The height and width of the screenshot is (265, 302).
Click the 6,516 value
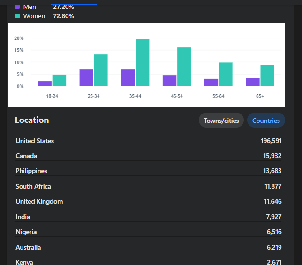click(274, 232)
